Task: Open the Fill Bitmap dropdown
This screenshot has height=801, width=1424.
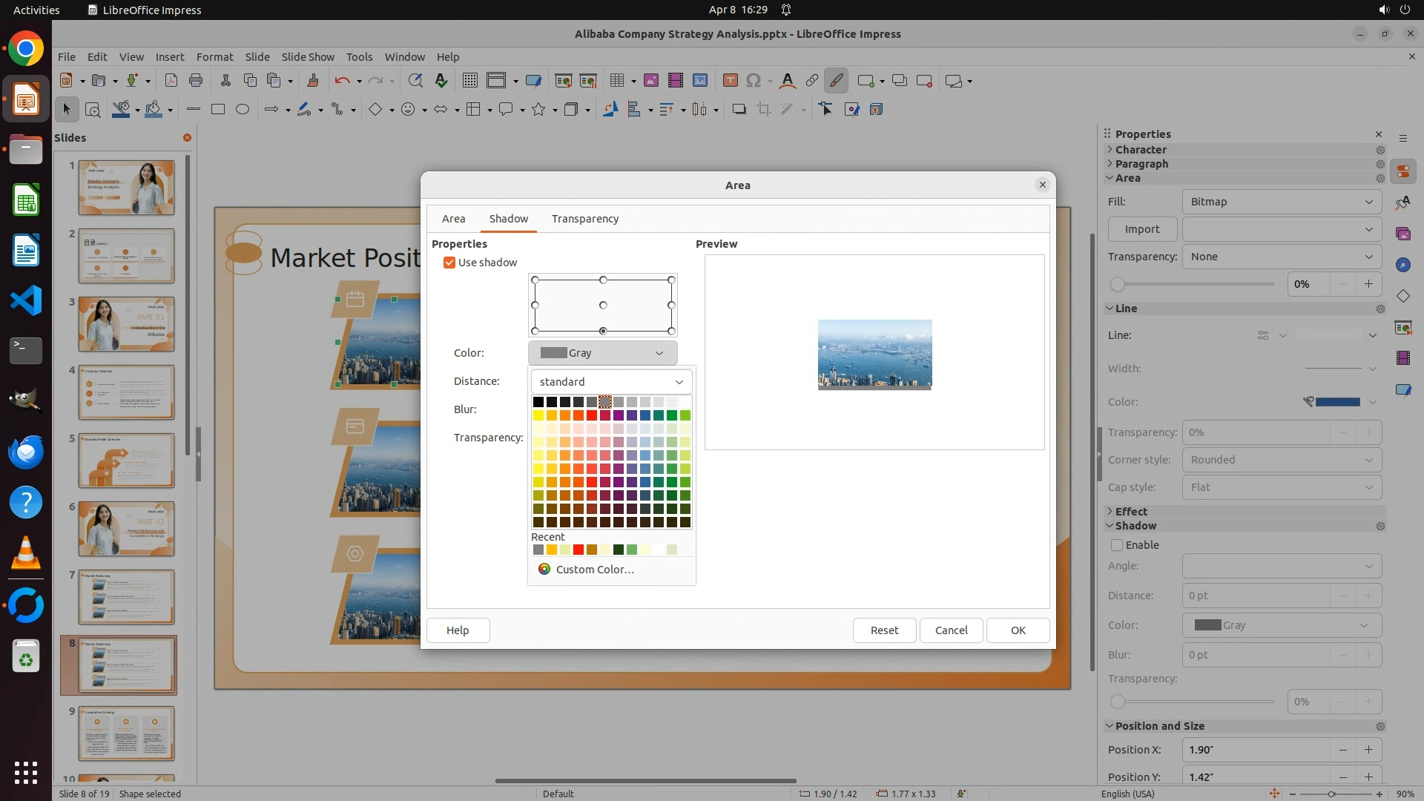Action: [1281, 202]
